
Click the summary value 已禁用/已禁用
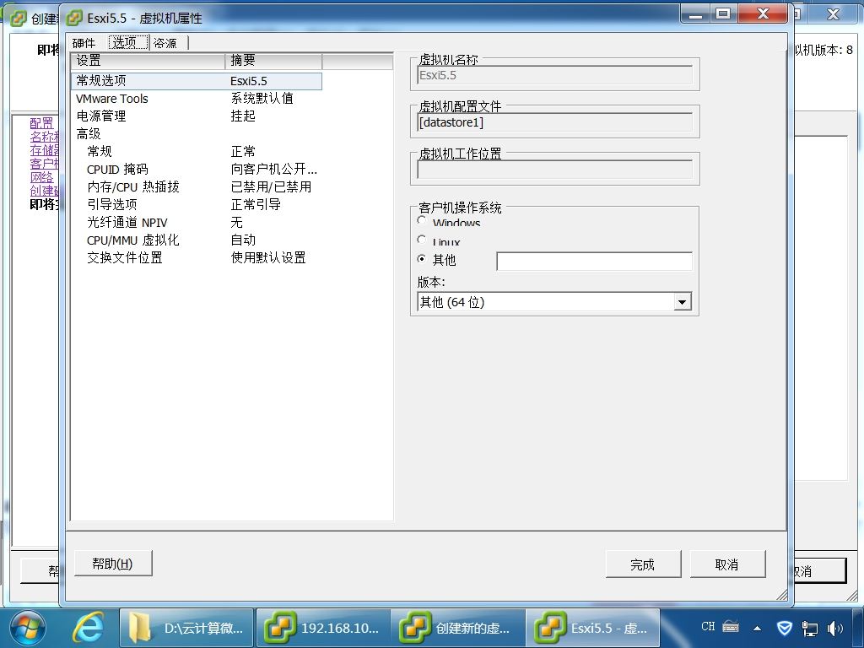(271, 186)
